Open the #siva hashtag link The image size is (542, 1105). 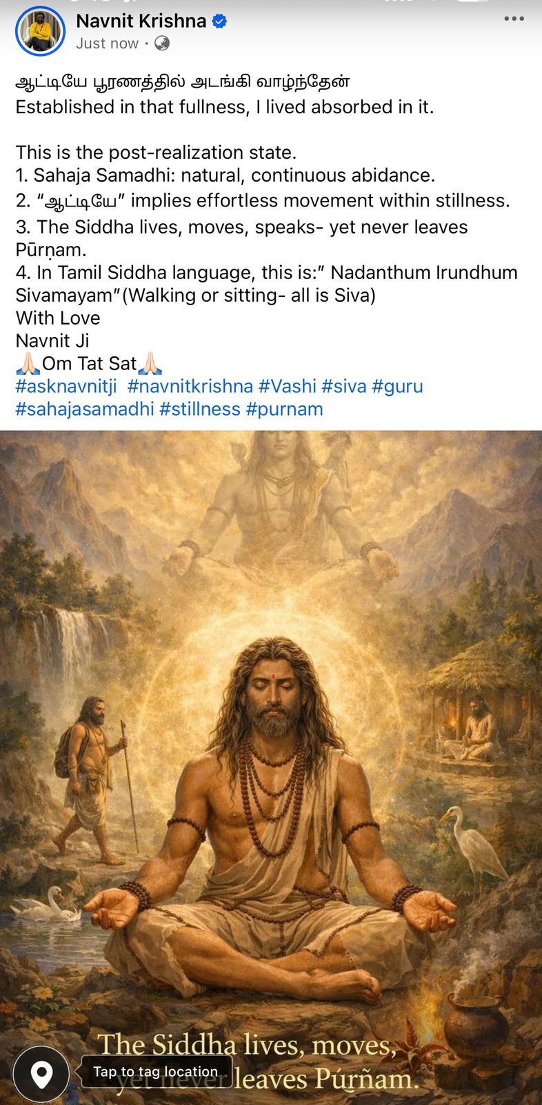344,386
